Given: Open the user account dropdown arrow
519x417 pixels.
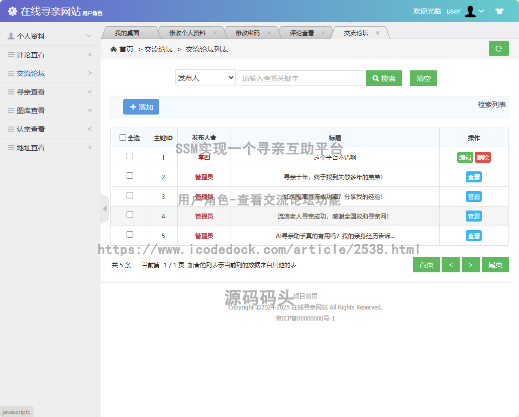Looking at the screenshot, I should 482,11.
